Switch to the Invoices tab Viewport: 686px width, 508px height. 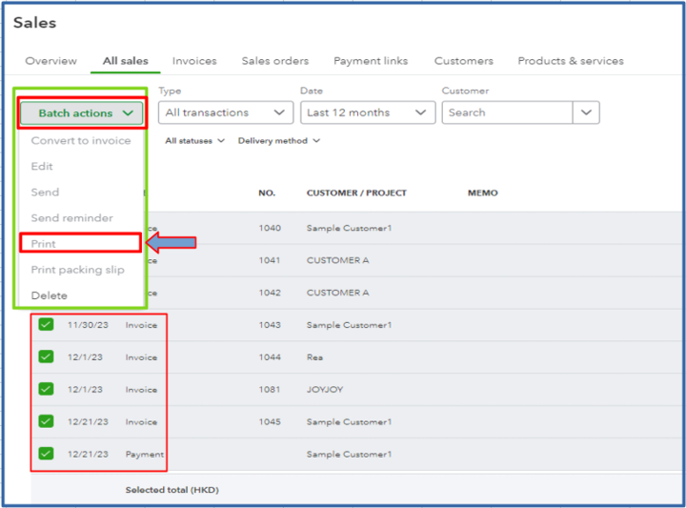[194, 61]
